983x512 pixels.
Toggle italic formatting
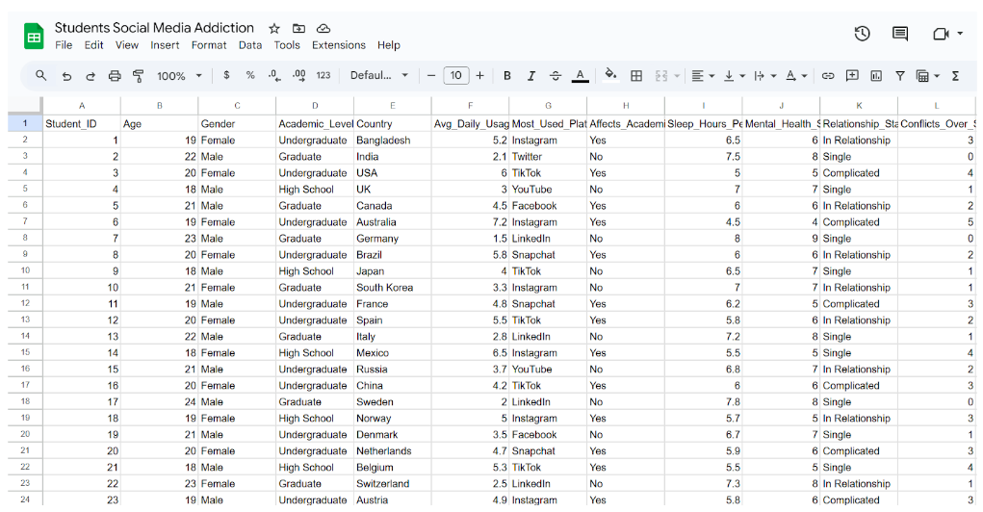click(x=530, y=75)
